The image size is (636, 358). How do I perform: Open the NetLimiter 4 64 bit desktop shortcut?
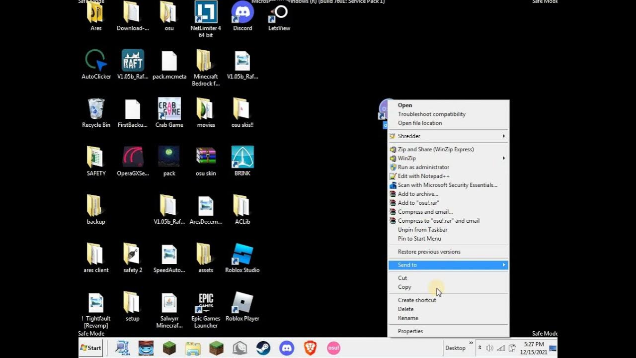click(206, 20)
